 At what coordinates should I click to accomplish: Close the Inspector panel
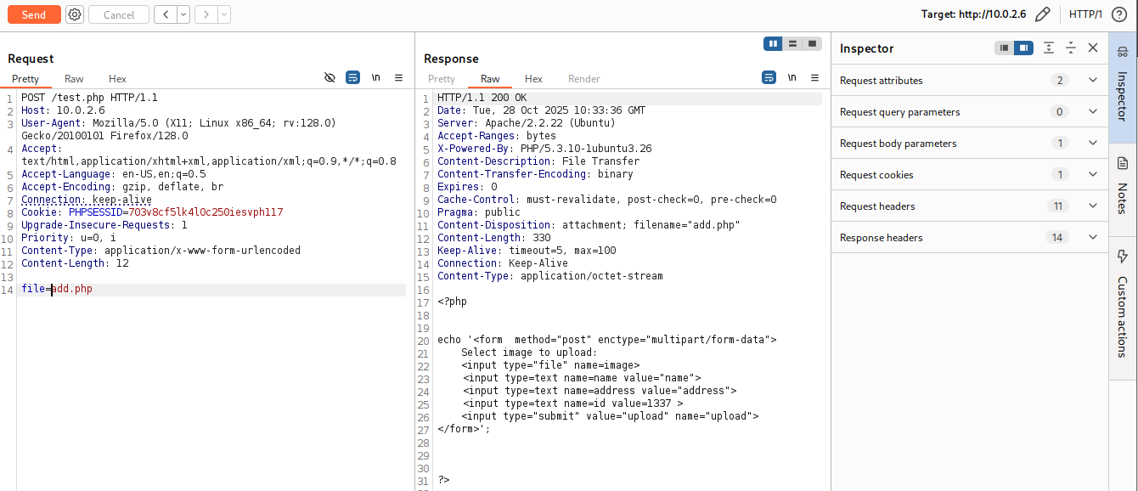(x=1093, y=48)
